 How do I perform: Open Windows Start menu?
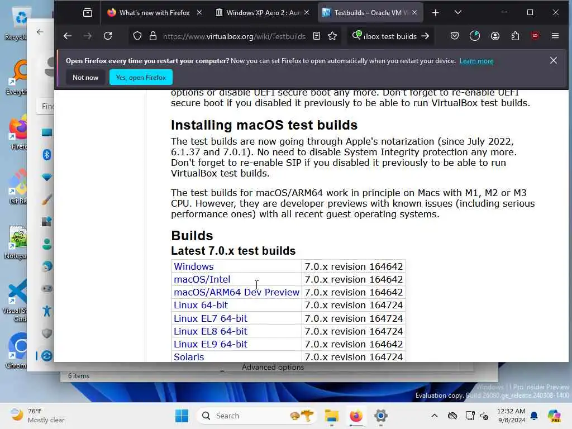(182, 416)
